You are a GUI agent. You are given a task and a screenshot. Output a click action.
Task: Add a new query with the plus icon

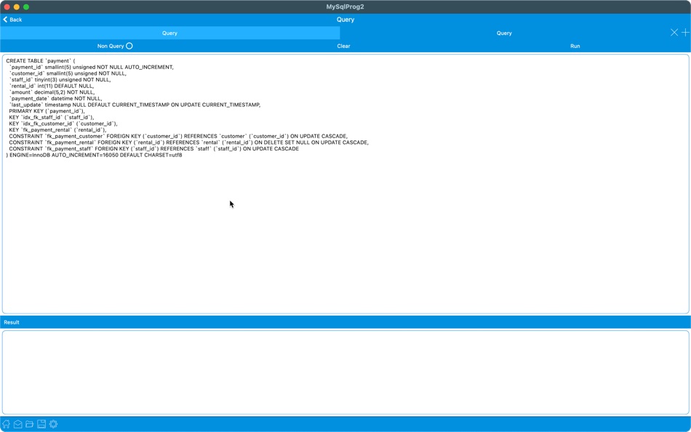[x=684, y=32]
